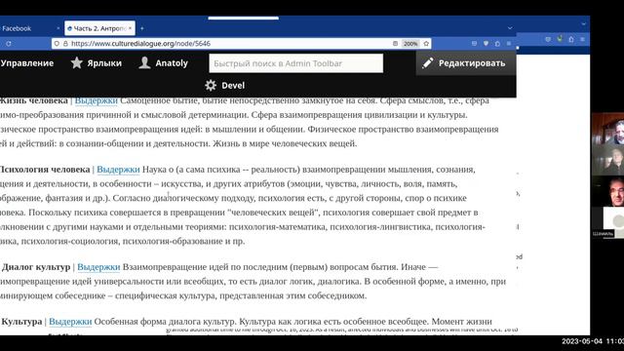Bookmark this page with the star icon
The width and height of the screenshot is (624, 351).
(x=426, y=44)
